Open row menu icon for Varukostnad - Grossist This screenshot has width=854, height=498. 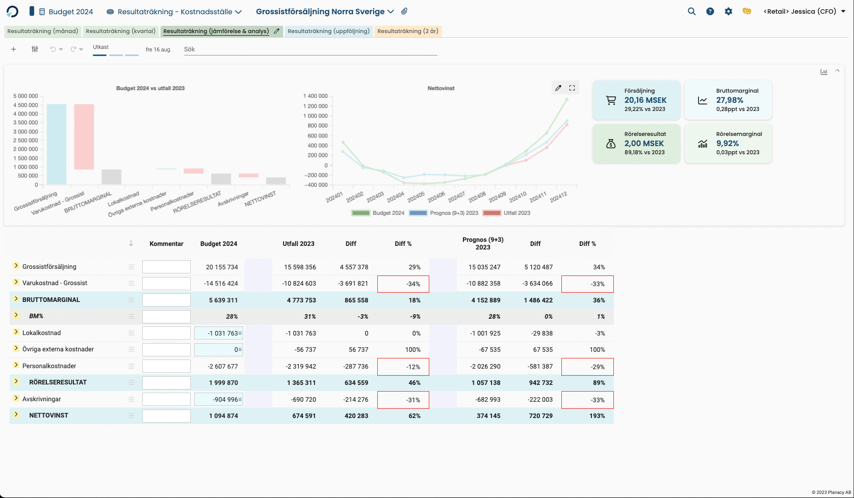131,283
